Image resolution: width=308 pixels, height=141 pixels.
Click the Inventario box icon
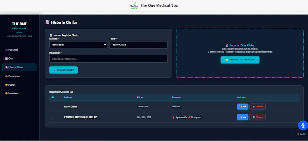[x=7, y=93]
